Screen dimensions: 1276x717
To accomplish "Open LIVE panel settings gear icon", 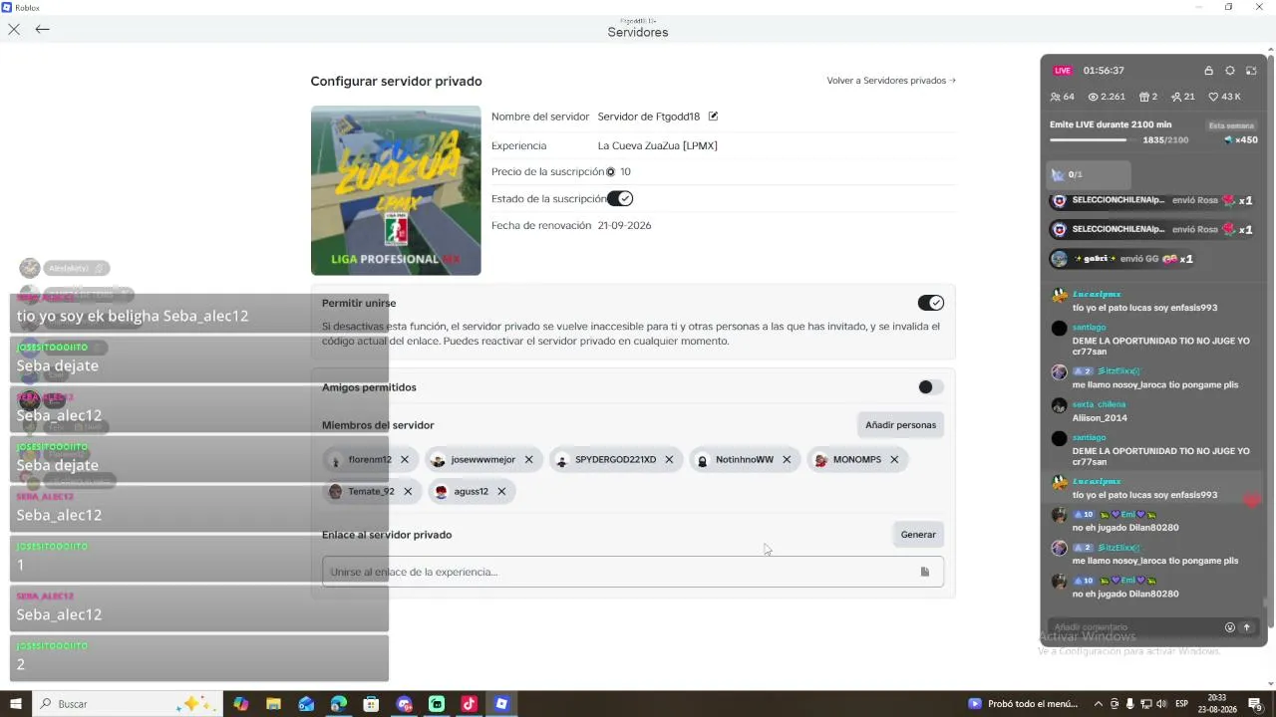I will tap(1230, 71).
